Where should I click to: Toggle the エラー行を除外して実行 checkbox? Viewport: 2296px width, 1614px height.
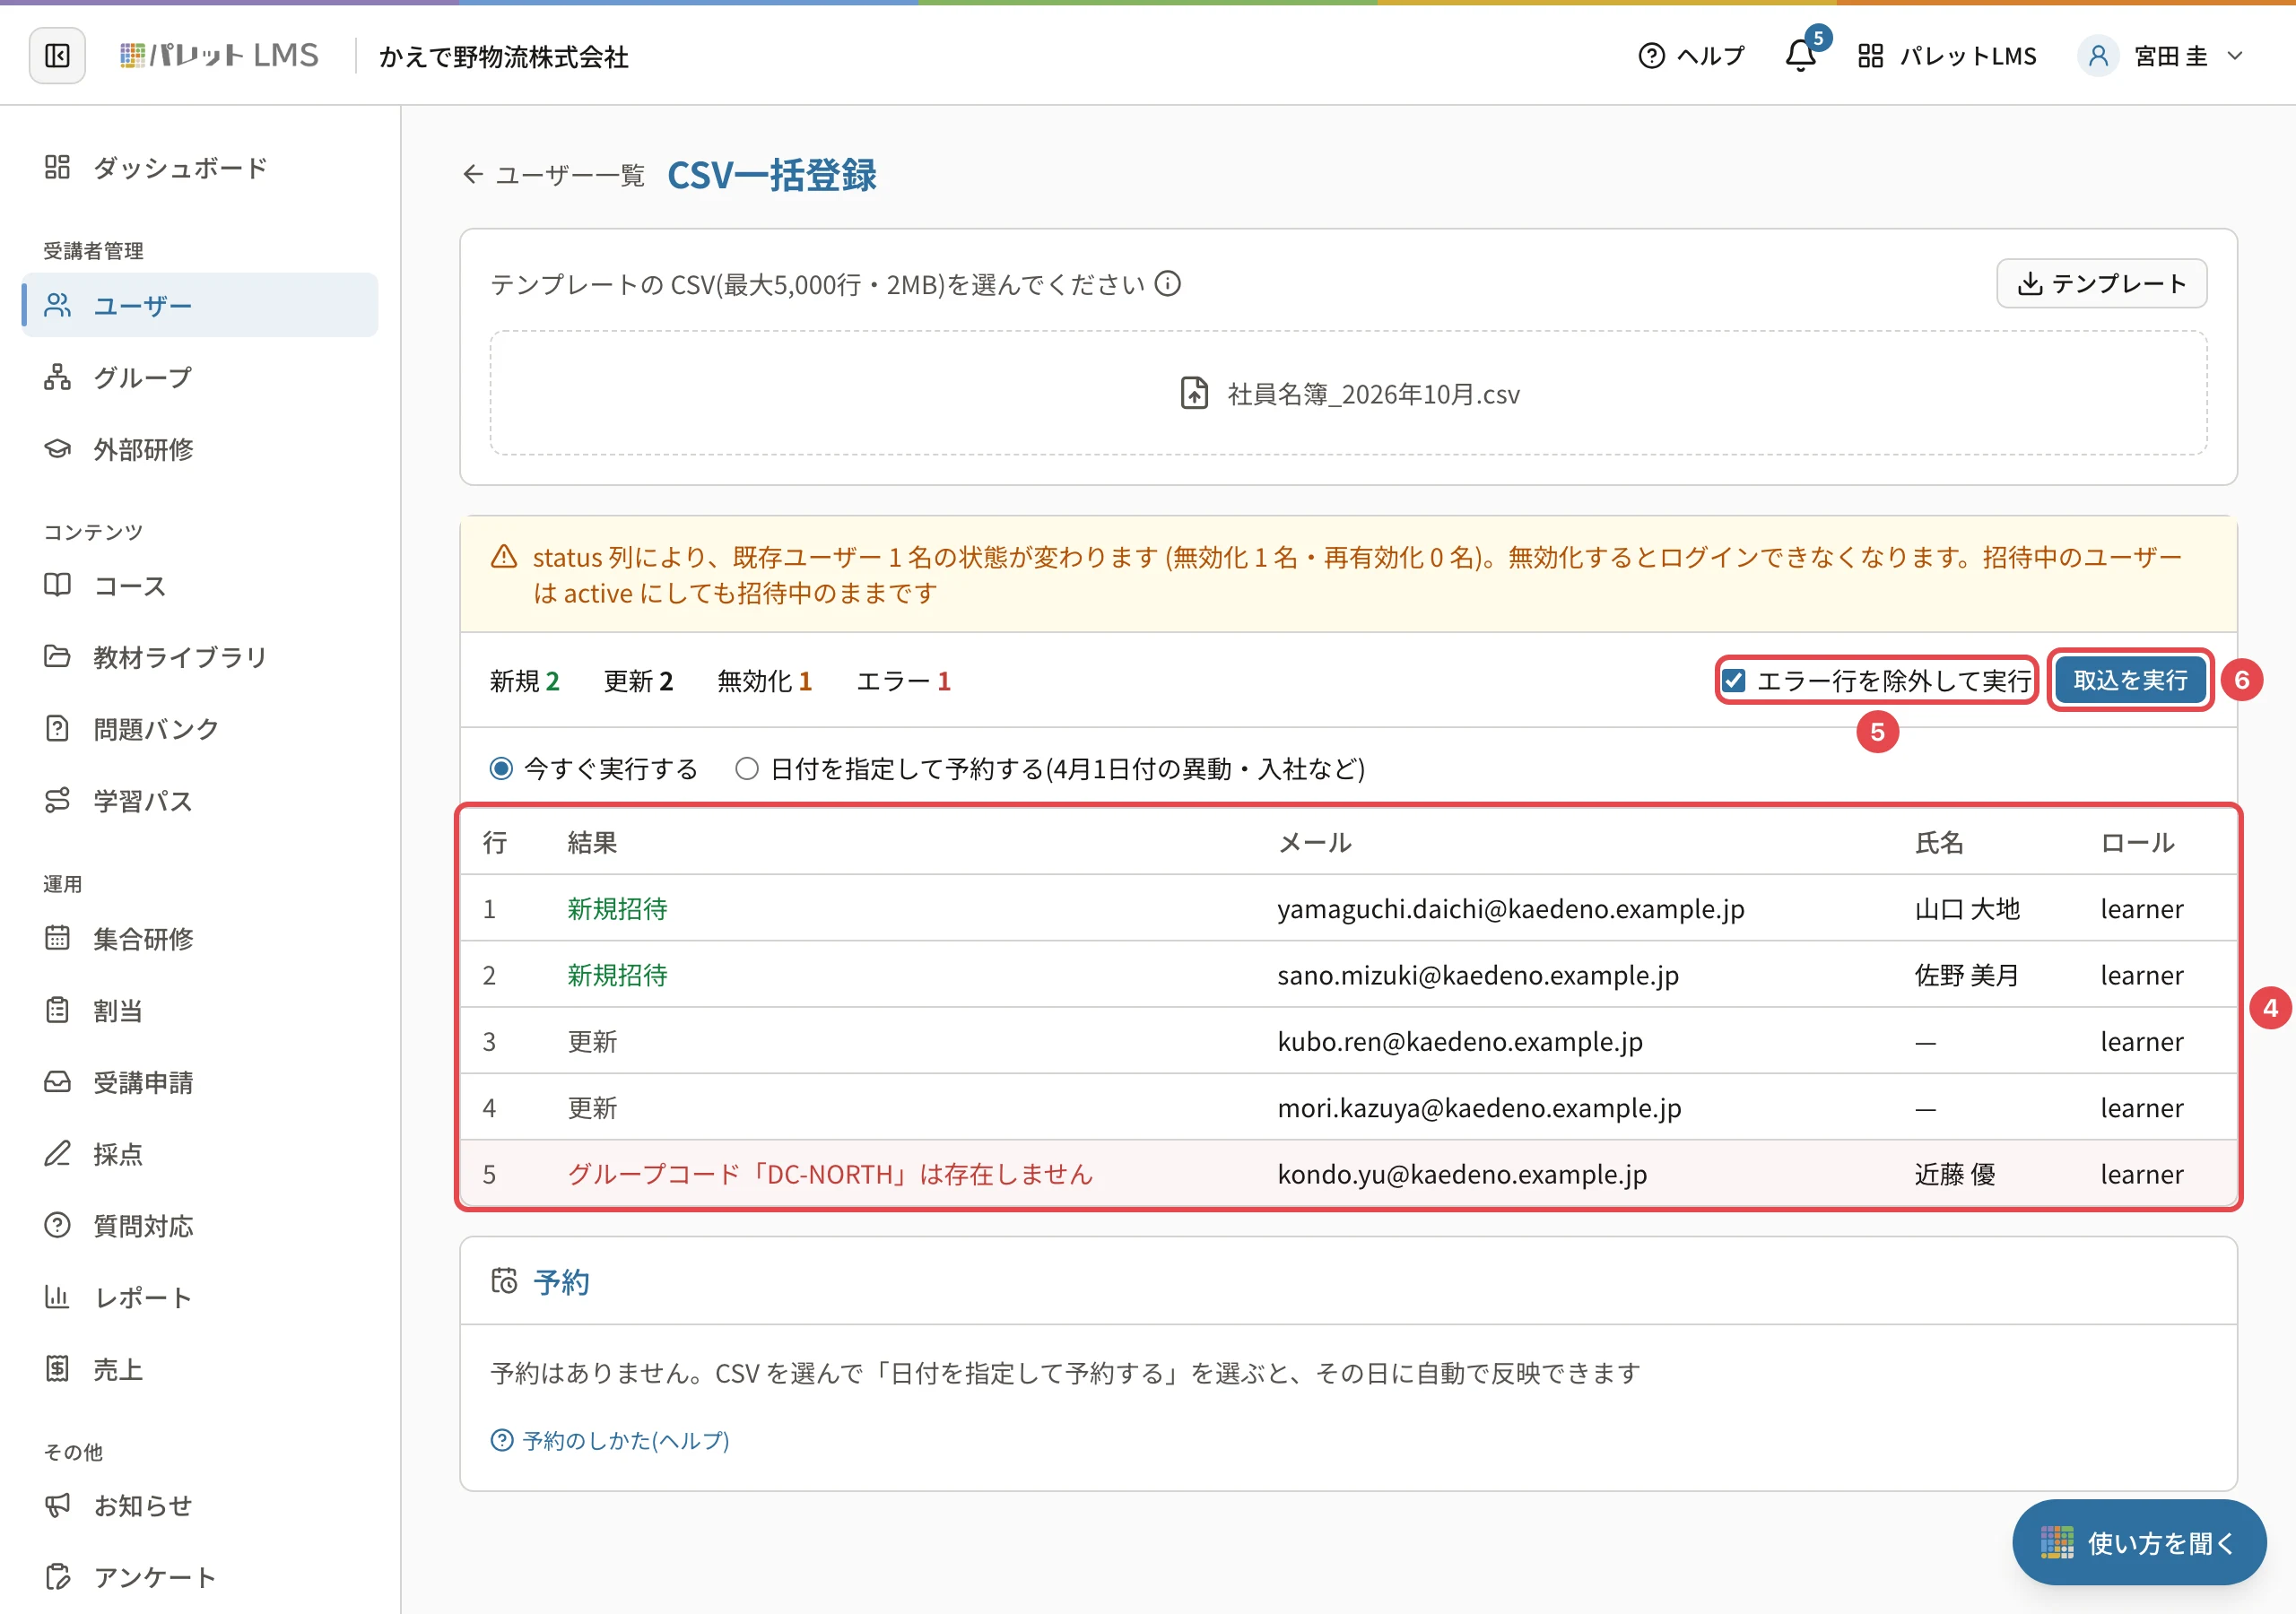[1734, 681]
